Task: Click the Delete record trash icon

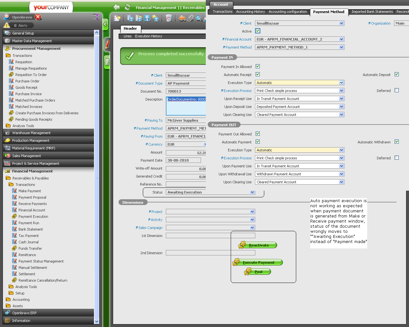Action: [169, 18]
